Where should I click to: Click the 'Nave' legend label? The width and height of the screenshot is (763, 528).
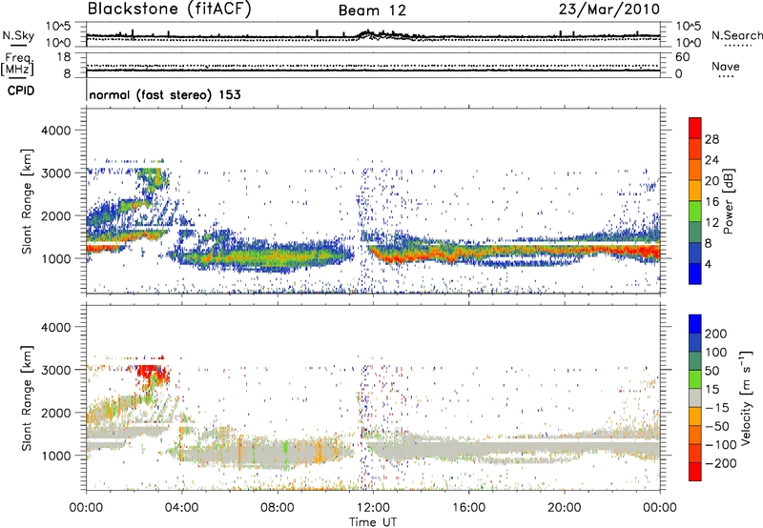726,66
